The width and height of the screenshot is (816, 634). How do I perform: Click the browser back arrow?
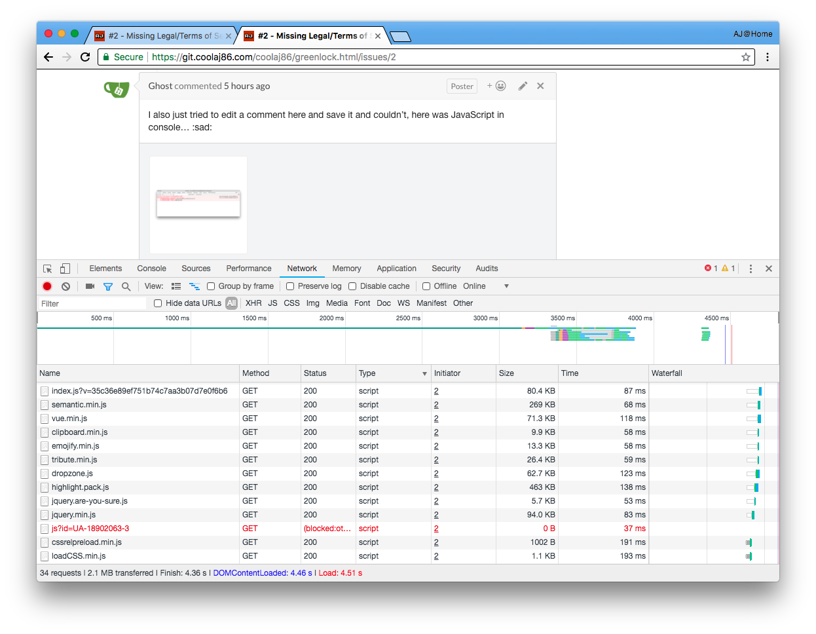[x=48, y=57]
